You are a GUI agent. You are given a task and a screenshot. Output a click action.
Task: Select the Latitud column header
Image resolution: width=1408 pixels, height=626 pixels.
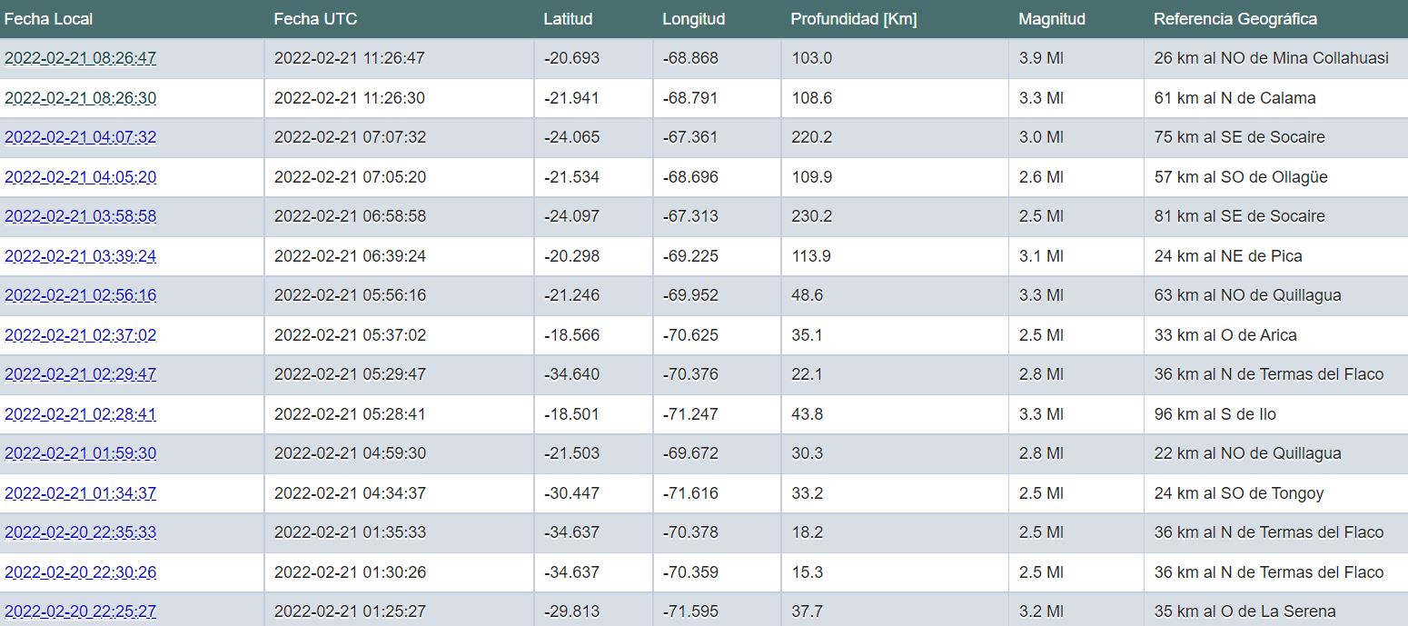[x=568, y=19]
